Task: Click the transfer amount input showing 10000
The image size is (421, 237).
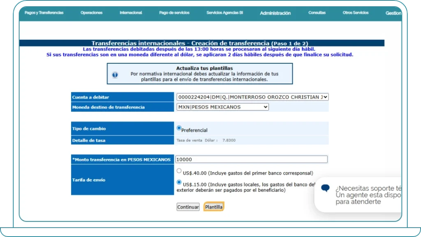Action: click(x=251, y=159)
